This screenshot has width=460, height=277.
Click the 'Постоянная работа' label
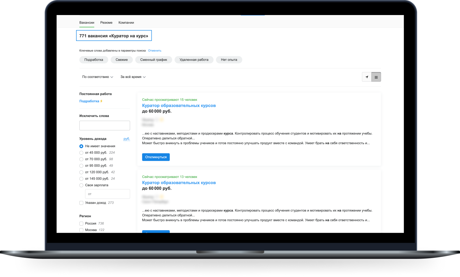(x=95, y=94)
